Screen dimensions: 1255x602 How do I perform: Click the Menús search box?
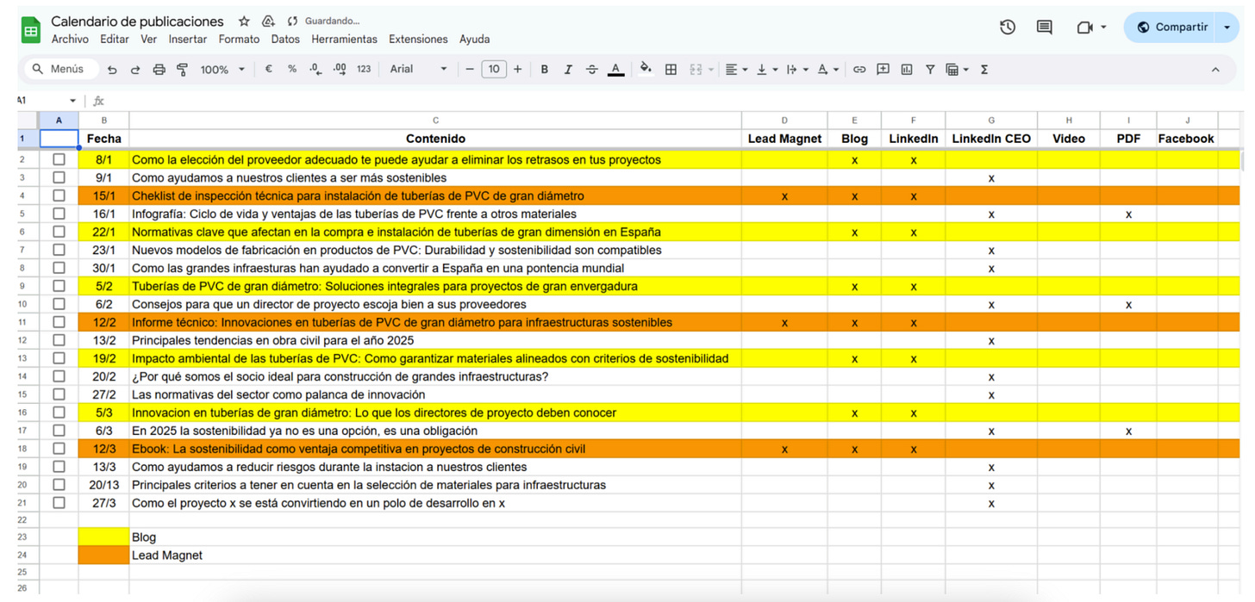pos(60,69)
